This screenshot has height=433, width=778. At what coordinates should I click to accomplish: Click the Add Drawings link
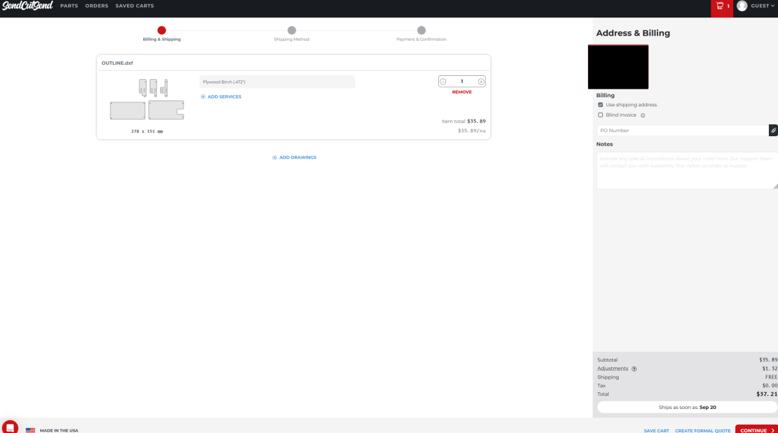(x=294, y=158)
